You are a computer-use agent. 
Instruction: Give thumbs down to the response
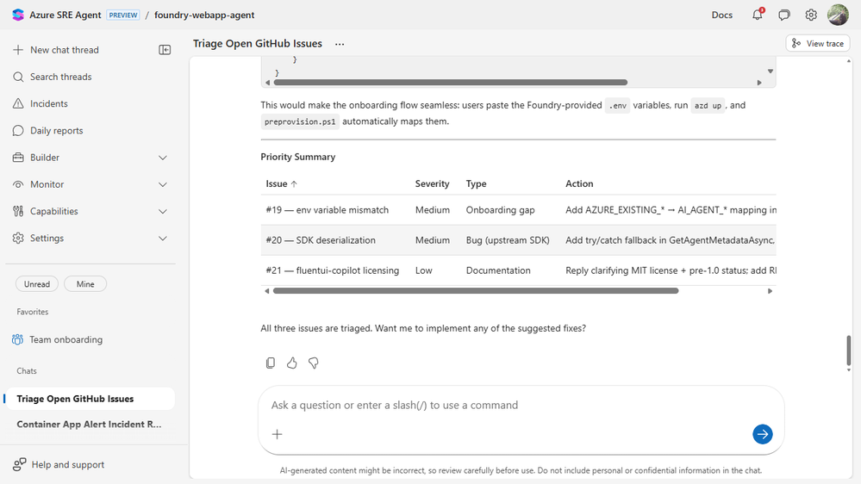314,363
